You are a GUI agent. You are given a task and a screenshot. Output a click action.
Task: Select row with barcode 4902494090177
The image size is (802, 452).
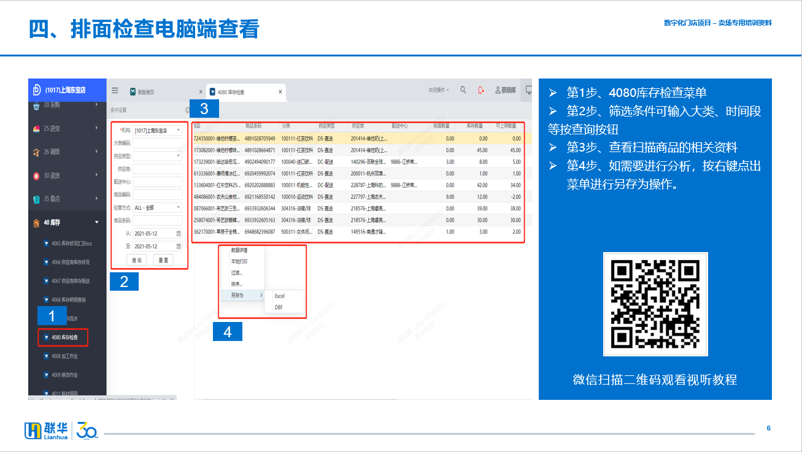358,162
